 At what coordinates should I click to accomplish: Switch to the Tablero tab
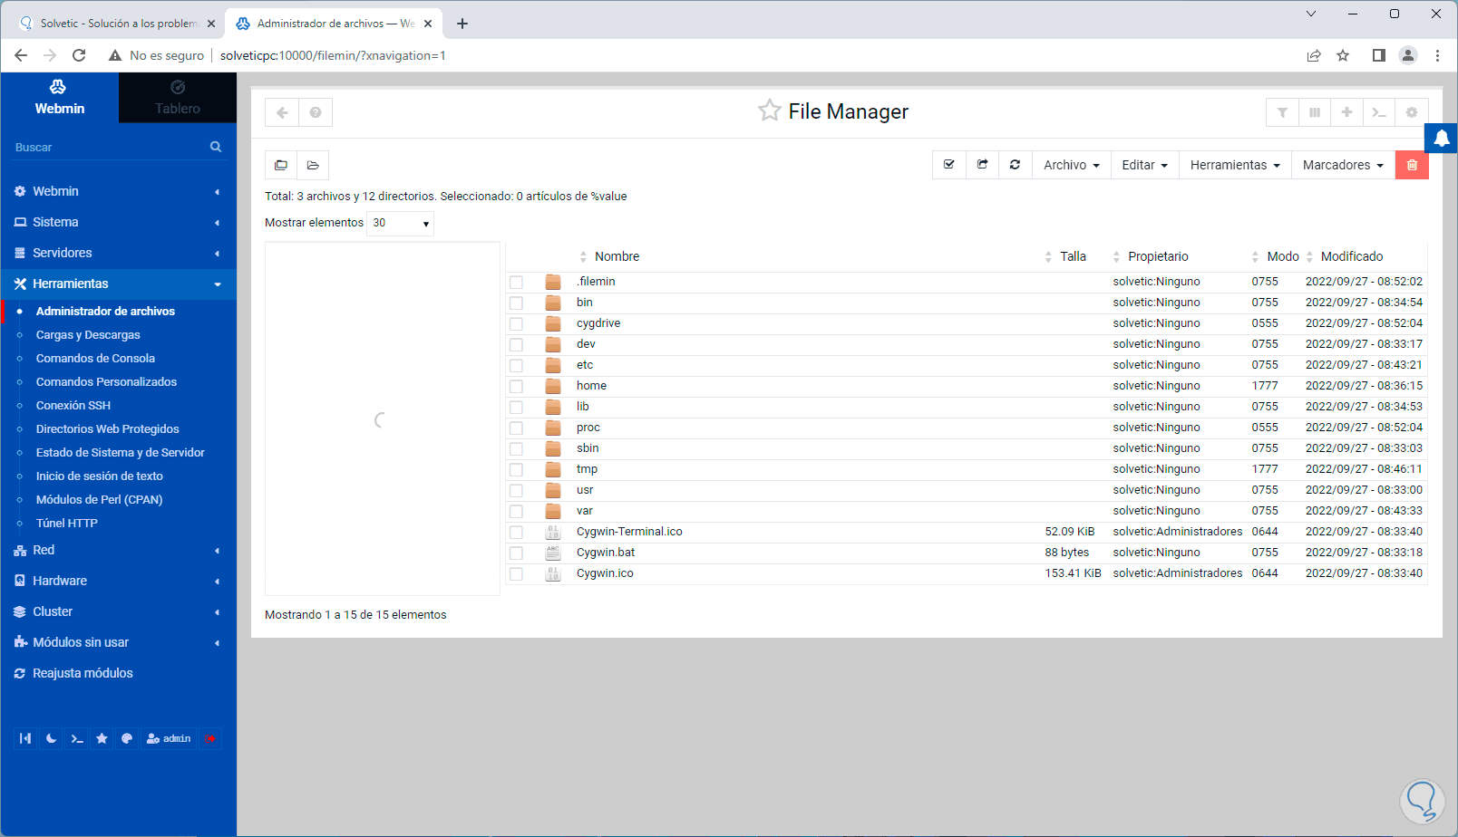pos(178,98)
